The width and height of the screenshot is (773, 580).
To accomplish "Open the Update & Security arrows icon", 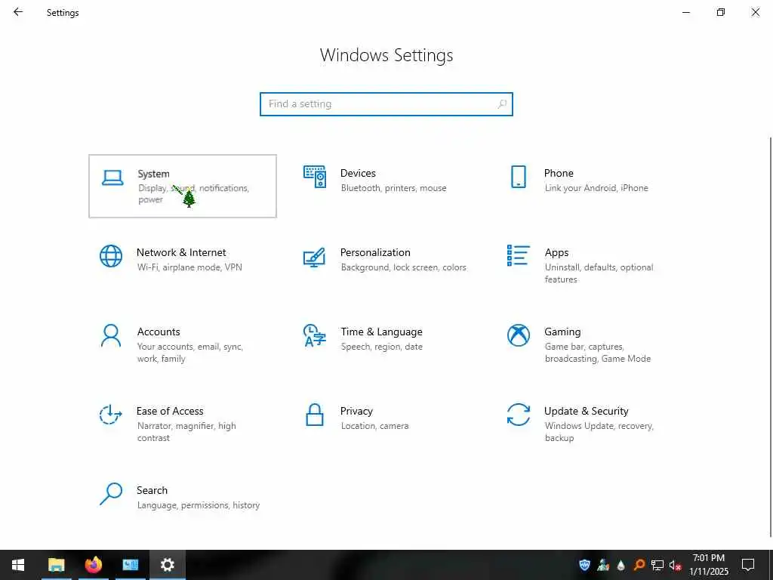I will click(518, 415).
